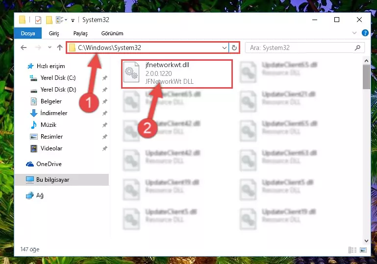Open the İndirmeler folder
Image resolution: width=377 pixels, height=264 pixels.
[x=53, y=113]
